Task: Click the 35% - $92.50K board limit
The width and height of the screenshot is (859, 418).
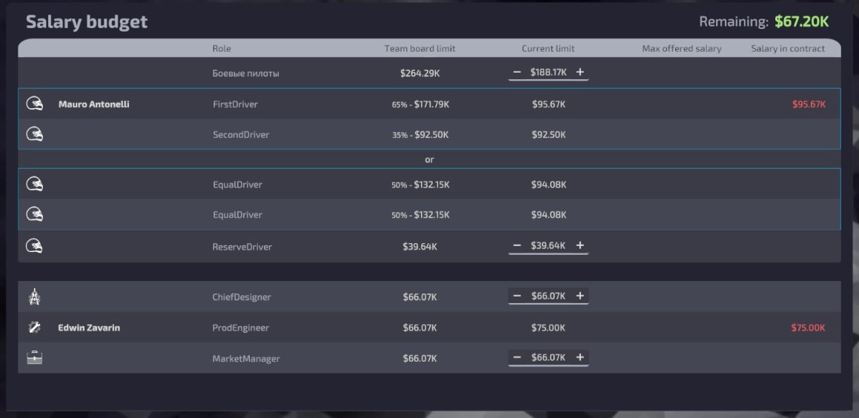Action: point(420,134)
